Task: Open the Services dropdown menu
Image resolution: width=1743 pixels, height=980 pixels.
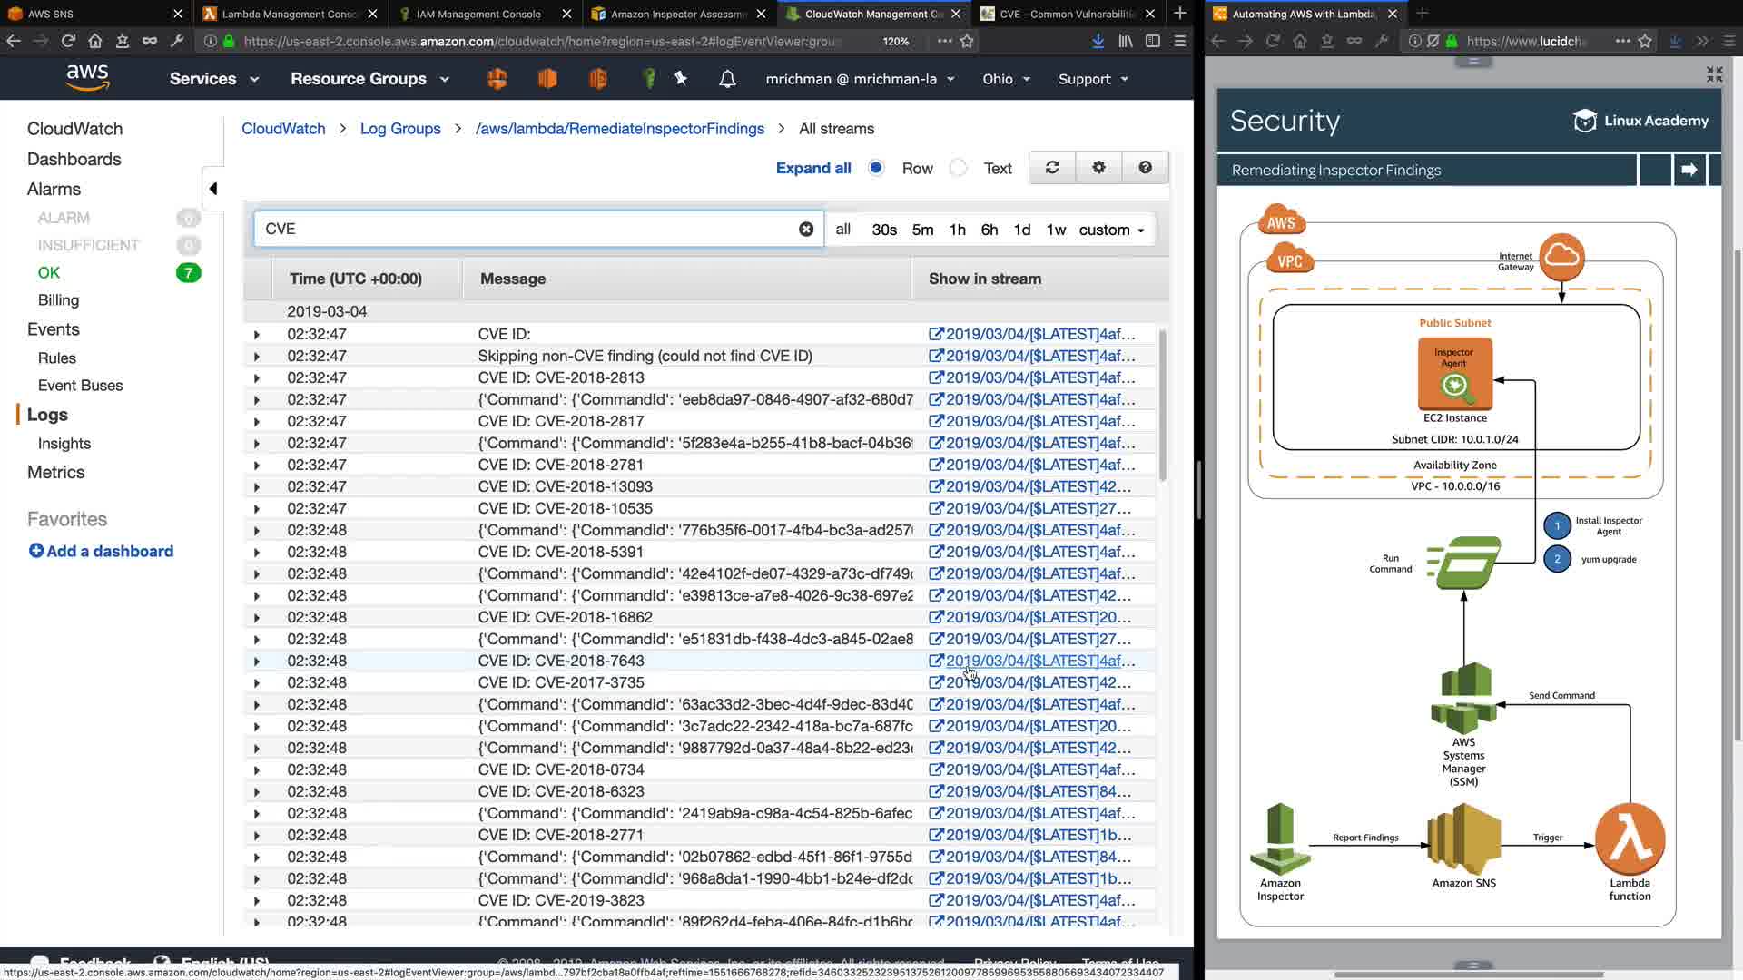Action: pos(213,79)
